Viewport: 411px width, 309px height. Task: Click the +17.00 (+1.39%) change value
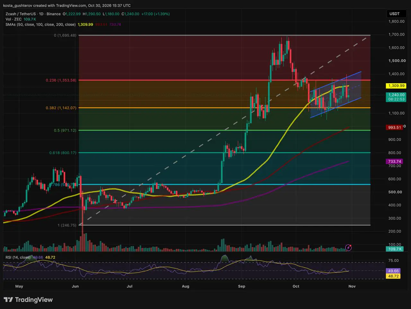156,14
